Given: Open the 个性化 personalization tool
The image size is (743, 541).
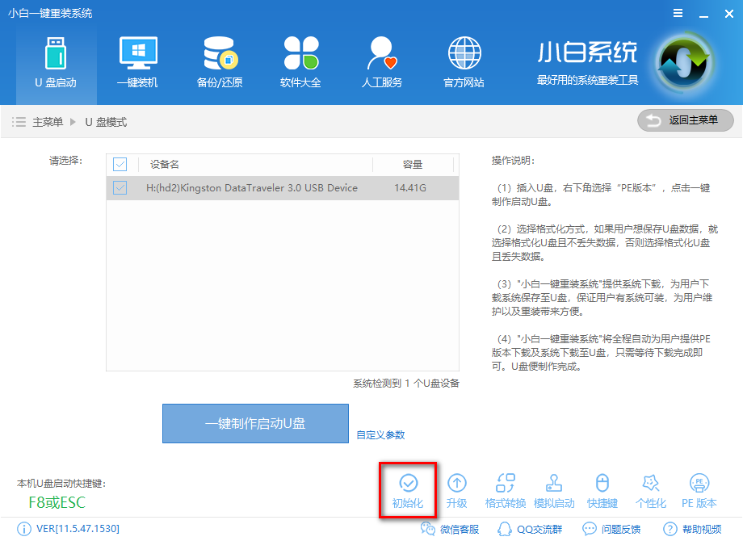Looking at the screenshot, I should 650,489.
